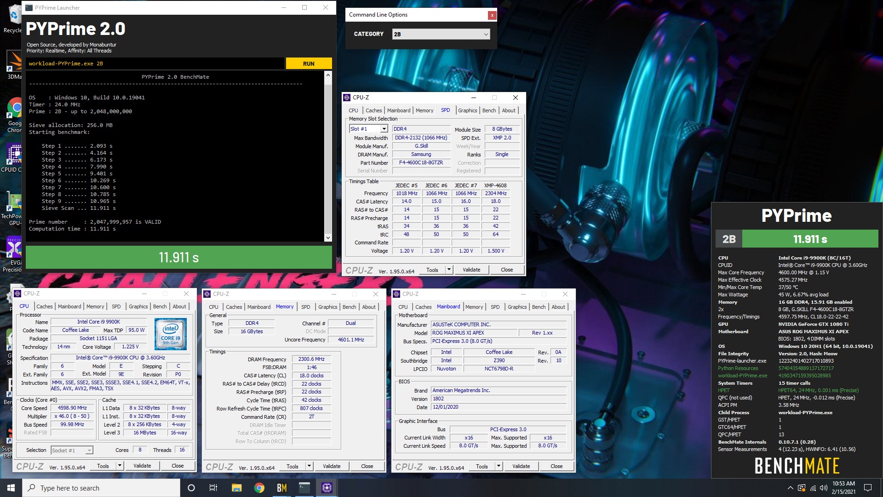Open CPU tab in Mainboard window
The width and height of the screenshot is (883, 497).
[x=403, y=307]
